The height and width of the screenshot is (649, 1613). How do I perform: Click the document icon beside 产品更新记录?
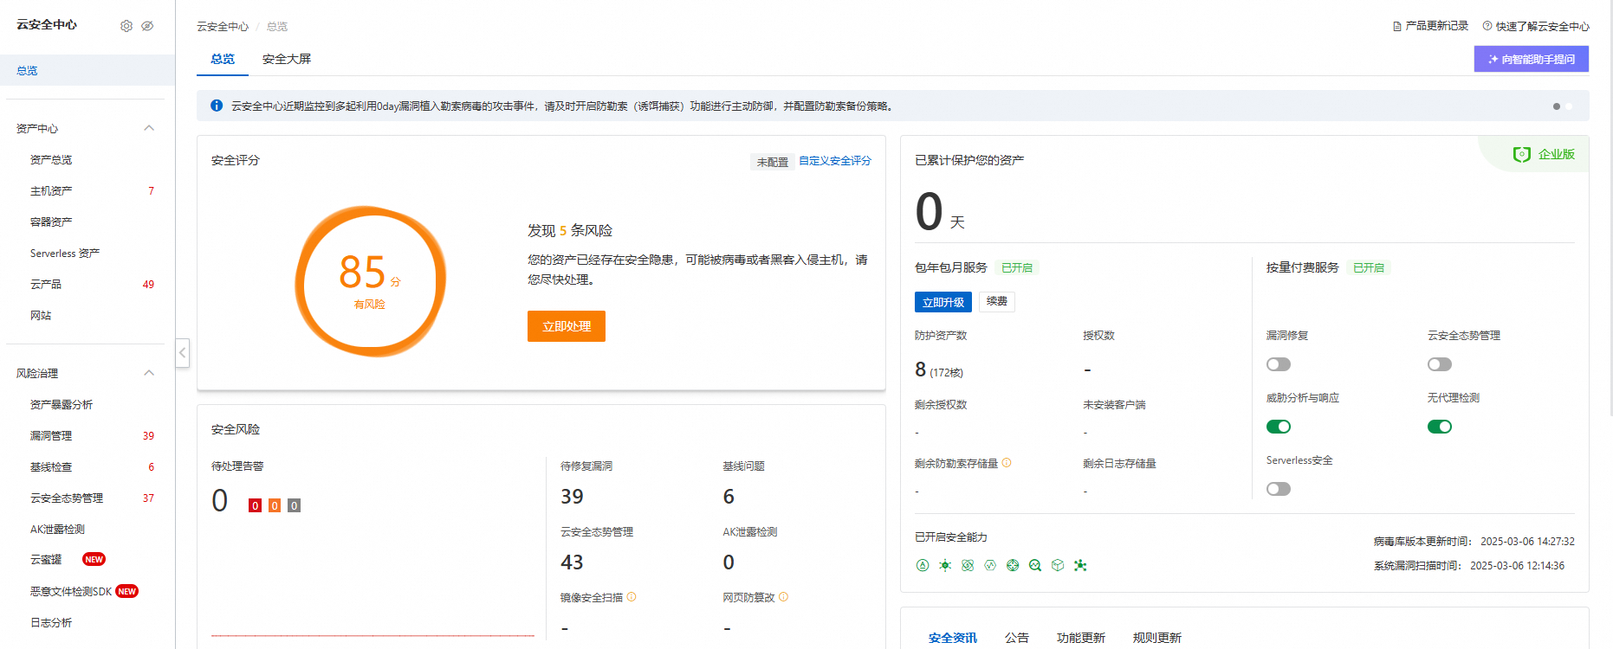(x=1396, y=26)
